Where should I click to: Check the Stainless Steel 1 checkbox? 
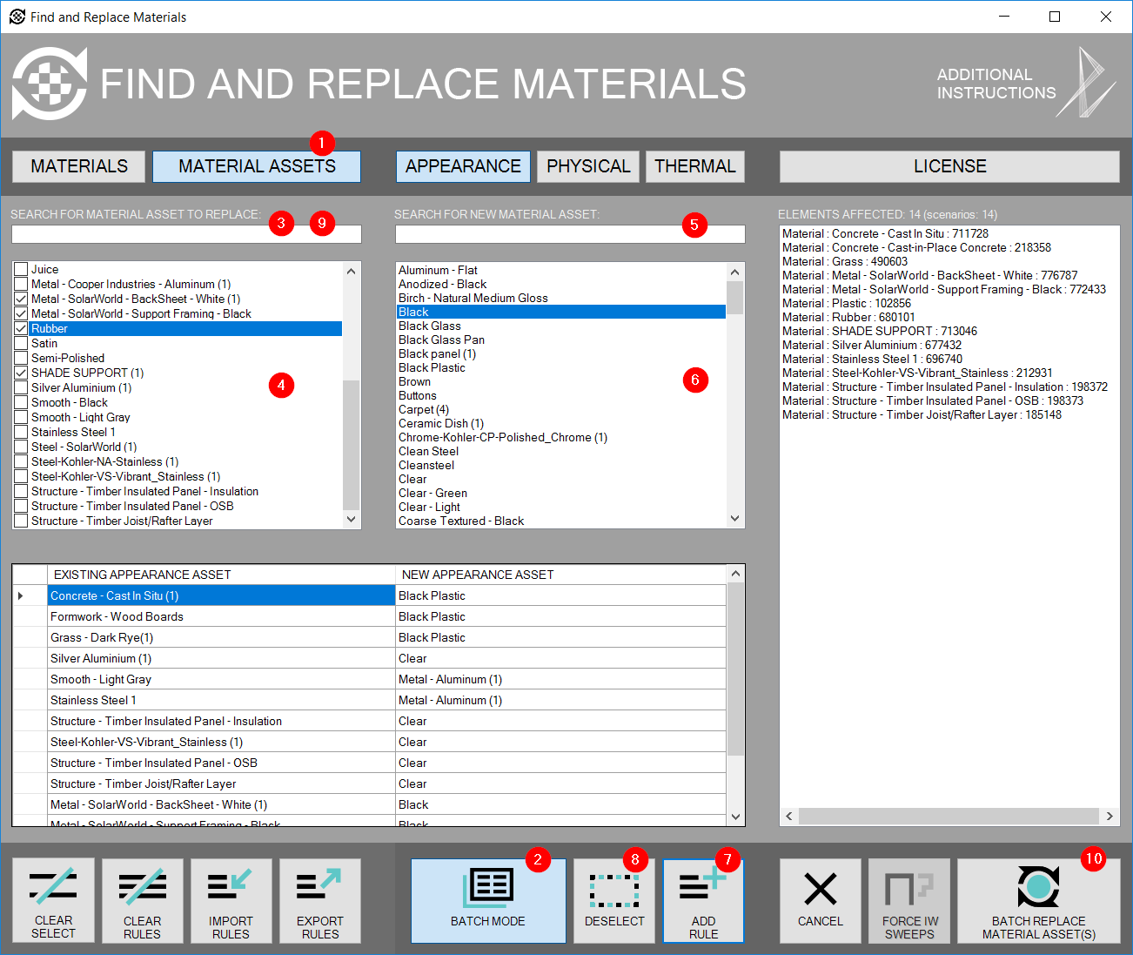(x=20, y=432)
